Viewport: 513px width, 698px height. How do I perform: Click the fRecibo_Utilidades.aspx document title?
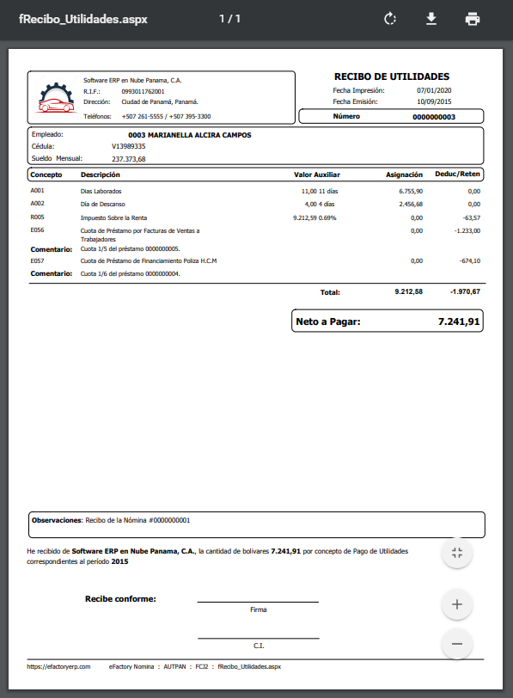tap(83, 19)
